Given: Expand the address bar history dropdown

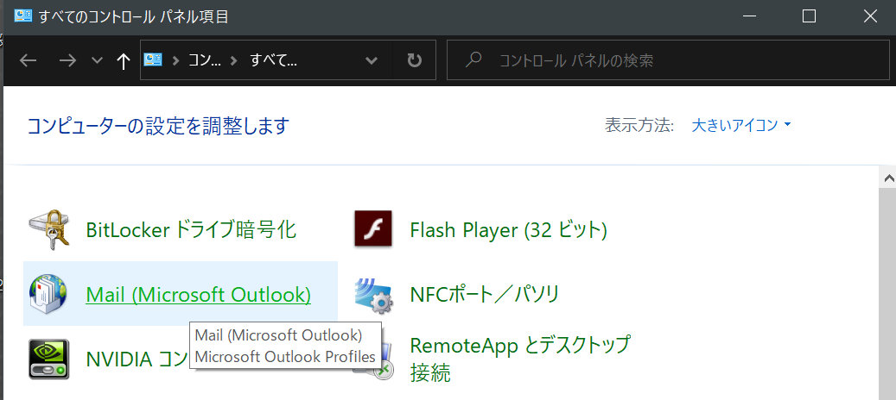Looking at the screenshot, I should tap(372, 60).
